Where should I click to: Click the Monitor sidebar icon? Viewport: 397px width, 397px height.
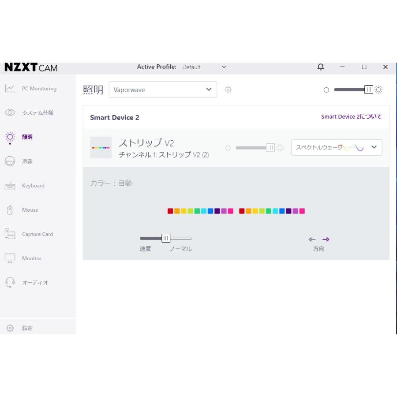(10, 258)
